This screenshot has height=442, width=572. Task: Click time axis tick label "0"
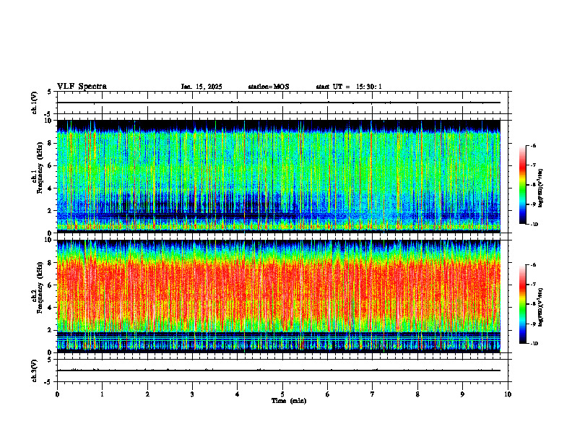click(57, 394)
